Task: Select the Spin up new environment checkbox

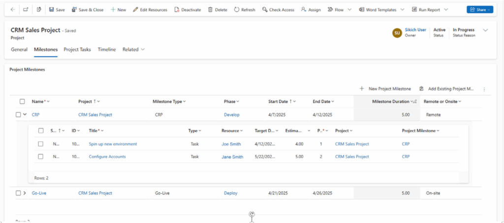Action: [41, 144]
